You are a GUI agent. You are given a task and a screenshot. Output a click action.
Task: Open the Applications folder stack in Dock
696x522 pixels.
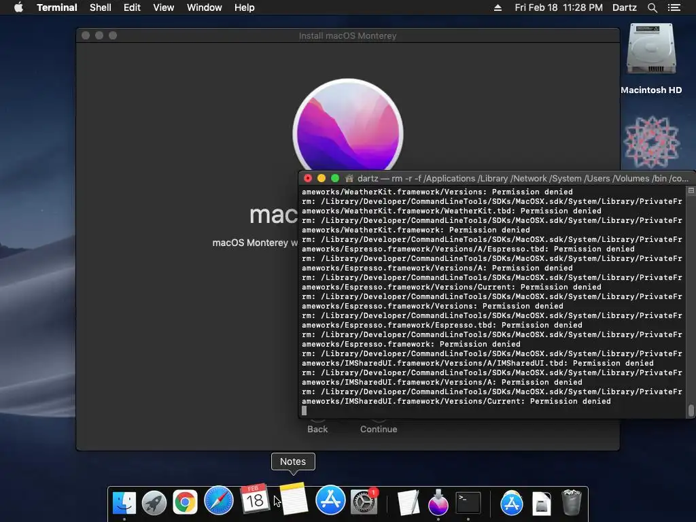(511, 502)
